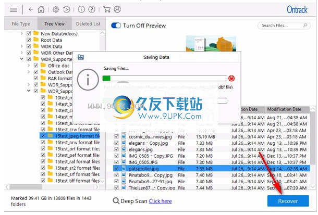This screenshot has height=215, width=318.
Task: Uncheck the Root Data checkbox
Action: coord(29,40)
